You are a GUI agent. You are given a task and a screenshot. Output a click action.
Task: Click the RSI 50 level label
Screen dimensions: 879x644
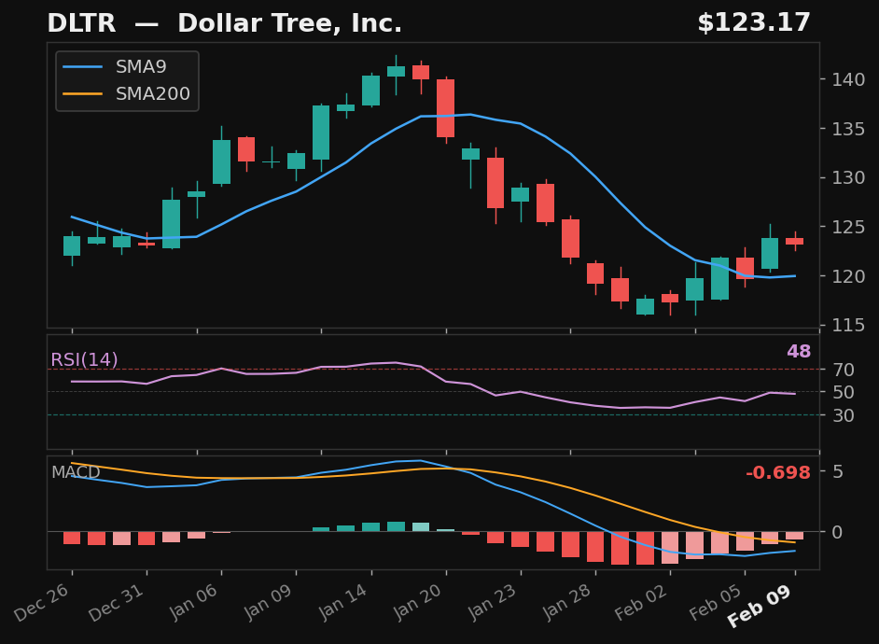(844, 392)
